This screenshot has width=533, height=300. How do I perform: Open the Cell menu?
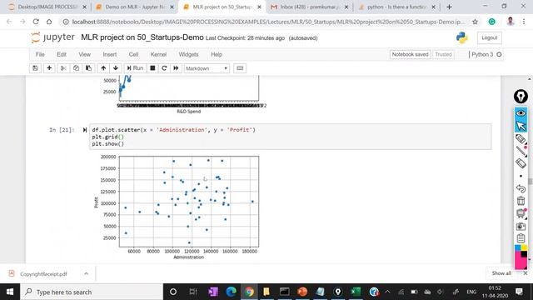click(x=133, y=54)
